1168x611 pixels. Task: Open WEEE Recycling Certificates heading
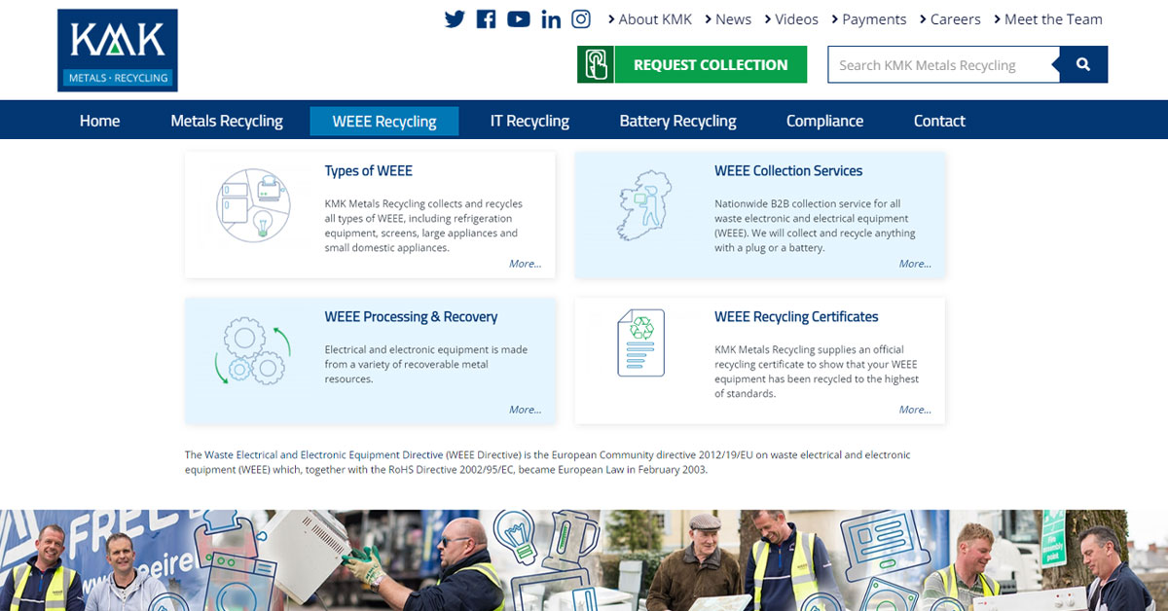coord(796,316)
